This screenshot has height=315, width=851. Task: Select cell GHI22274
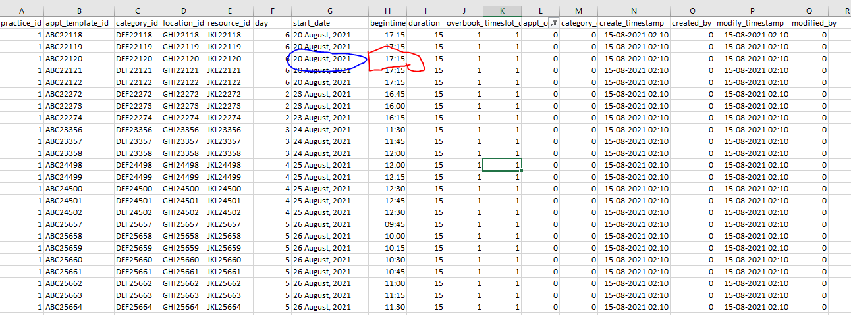(182, 118)
